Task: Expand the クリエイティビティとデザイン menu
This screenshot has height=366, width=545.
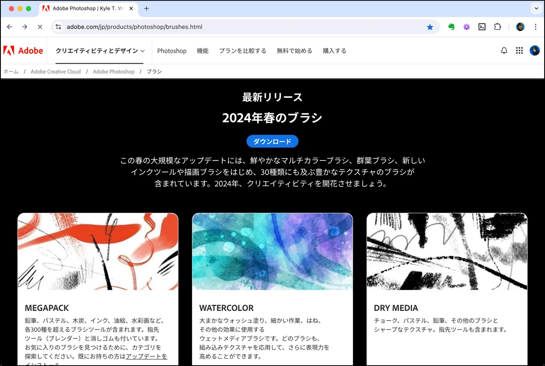Action: [100, 50]
